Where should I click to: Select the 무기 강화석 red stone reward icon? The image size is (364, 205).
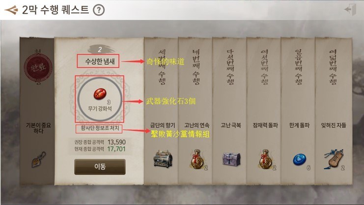point(100,94)
